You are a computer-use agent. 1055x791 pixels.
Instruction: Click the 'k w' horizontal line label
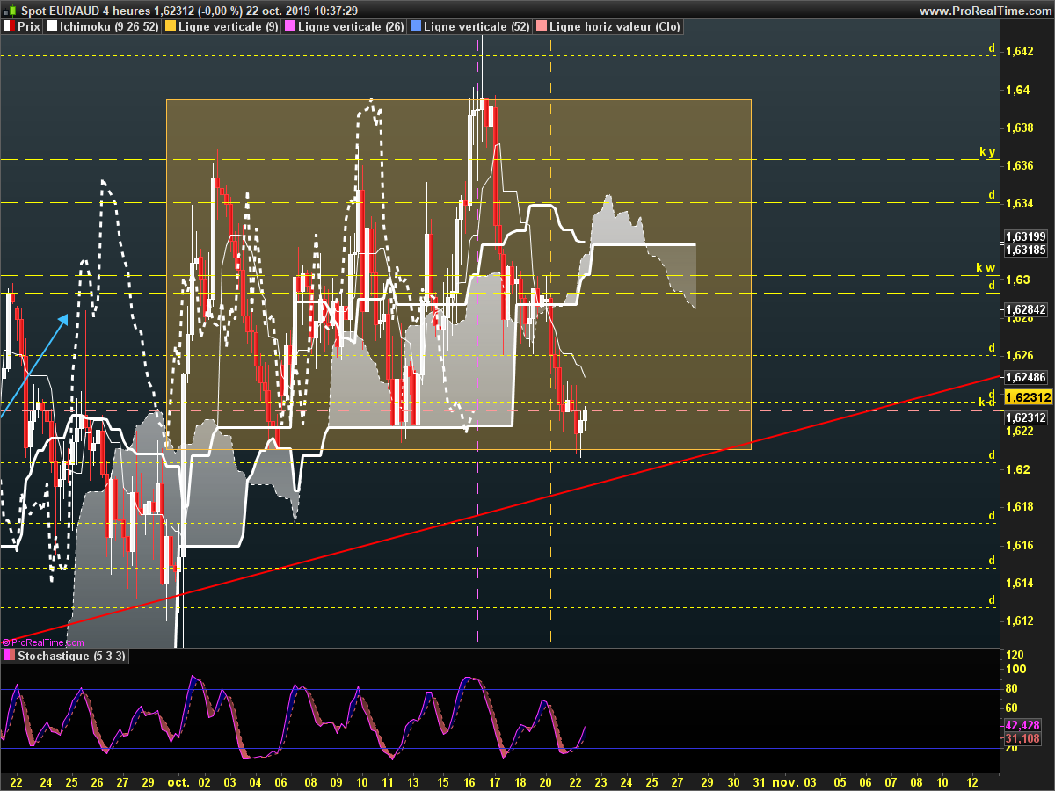(x=986, y=267)
